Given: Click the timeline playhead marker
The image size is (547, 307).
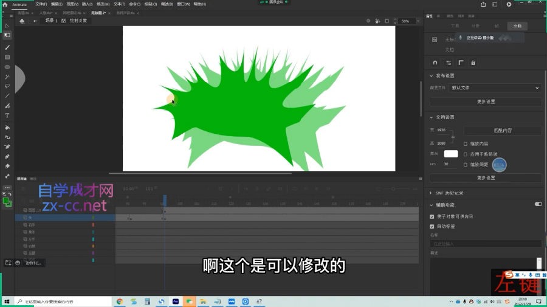Looking at the screenshot, I should pyautogui.click(x=165, y=200).
